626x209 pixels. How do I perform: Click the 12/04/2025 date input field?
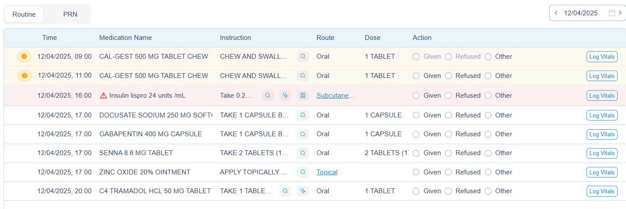tap(581, 13)
